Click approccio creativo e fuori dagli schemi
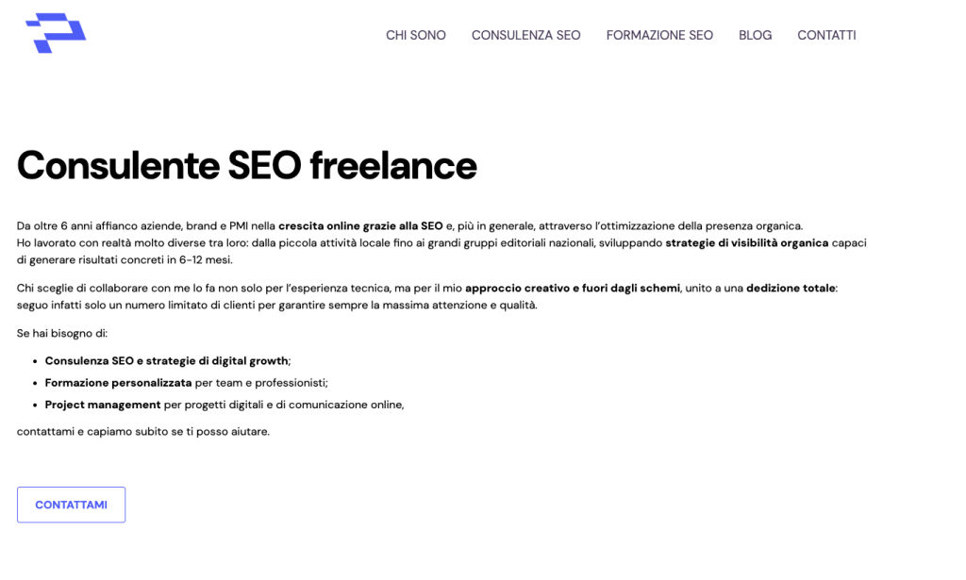This screenshot has height=580, width=966. coord(573,289)
